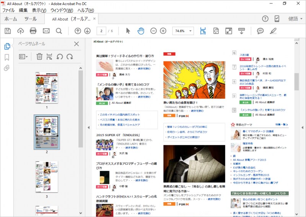This screenshot has width=306, height=217.
Task: Close the page thumbnails panel
Action: pyautogui.click(x=76, y=44)
